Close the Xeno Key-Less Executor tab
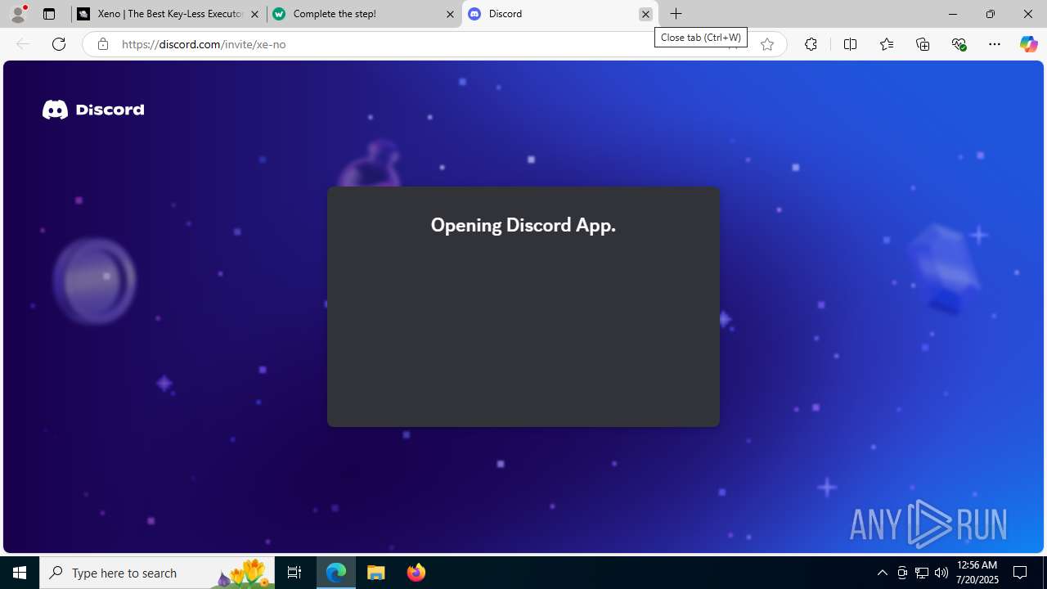This screenshot has height=589, width=1047. (254, 14)
